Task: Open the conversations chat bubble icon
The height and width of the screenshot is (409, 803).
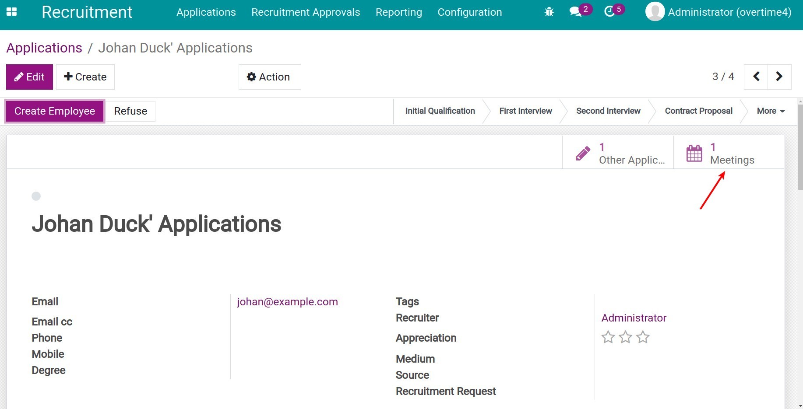Action: pos(575,12)
